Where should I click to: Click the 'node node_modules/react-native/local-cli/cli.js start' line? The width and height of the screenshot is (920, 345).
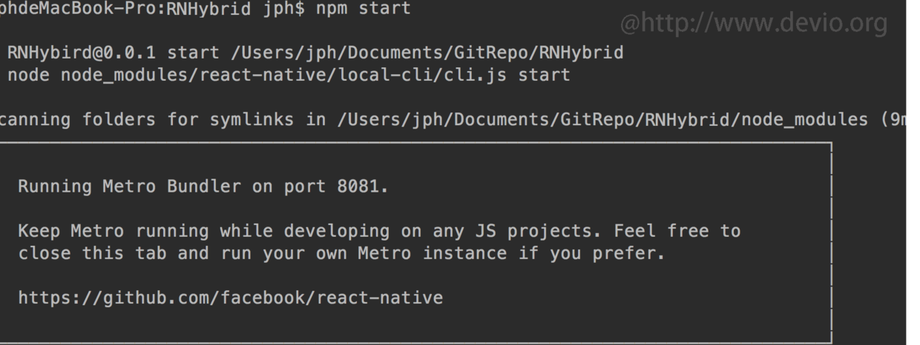(289, 75)
